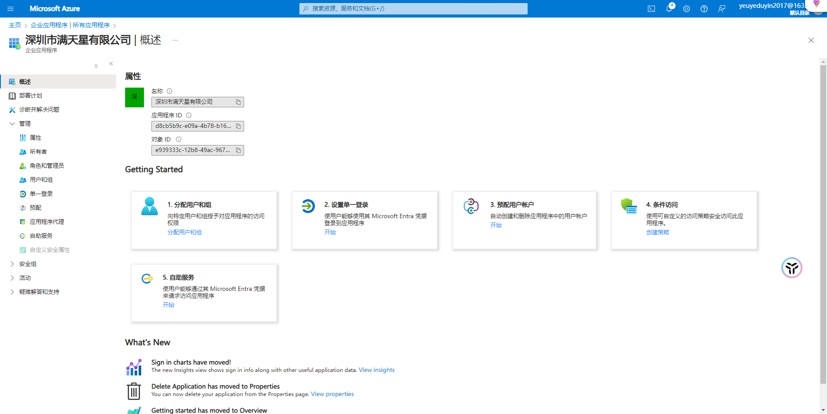Screen dimensions: 827x414
Task: Click the user icon on card 1 分配用户和组
Action: tap(150, 206)
